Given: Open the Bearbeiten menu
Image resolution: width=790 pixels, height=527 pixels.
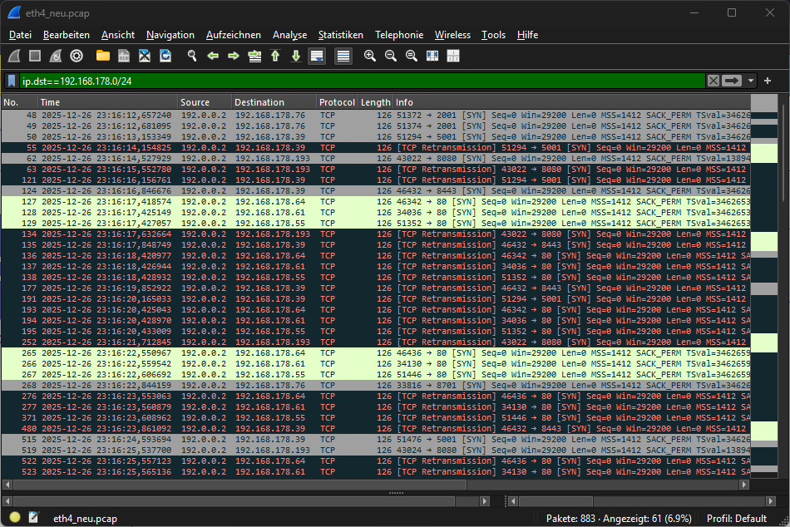Looking at the screenshot, I should [67, 35].
